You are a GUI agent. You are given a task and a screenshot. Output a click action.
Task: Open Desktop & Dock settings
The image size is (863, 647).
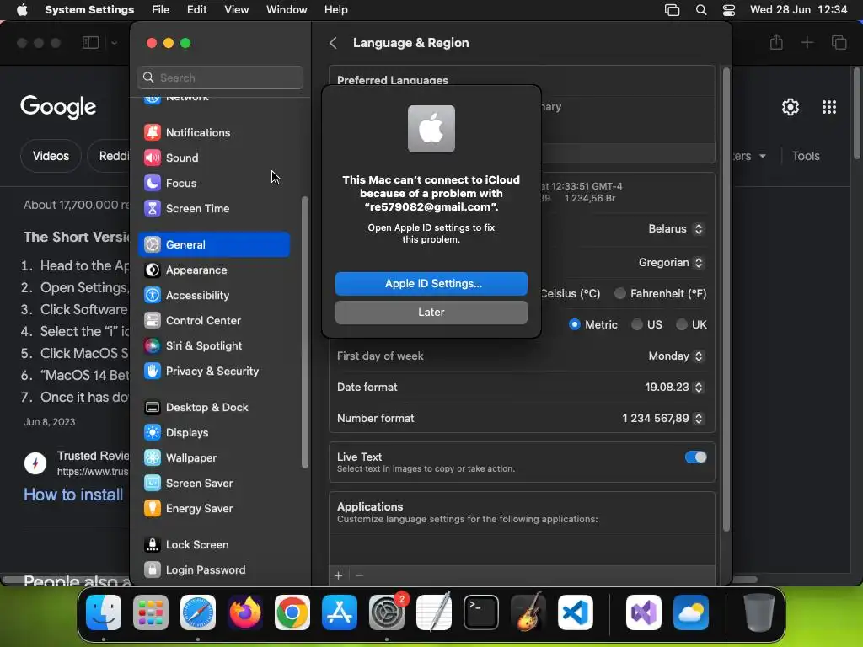pyautogui.click(x=213, y=408)
